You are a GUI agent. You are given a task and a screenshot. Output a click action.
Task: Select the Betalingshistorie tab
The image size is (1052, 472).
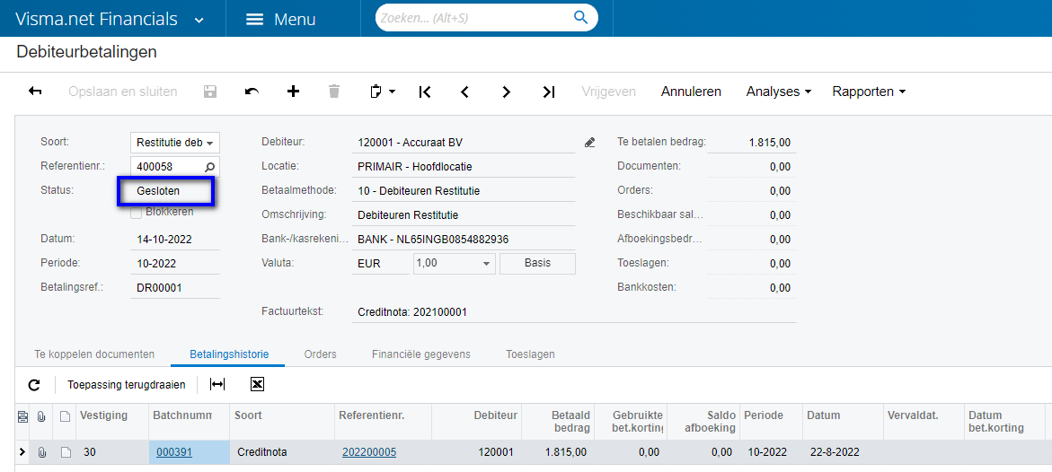229,354
